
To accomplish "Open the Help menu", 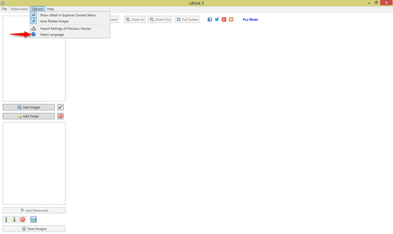I will point(50,9).
